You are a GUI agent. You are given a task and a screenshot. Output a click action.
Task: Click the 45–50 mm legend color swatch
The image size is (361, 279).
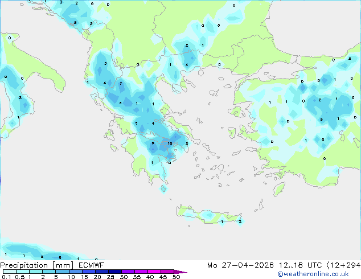click(167, 272)
